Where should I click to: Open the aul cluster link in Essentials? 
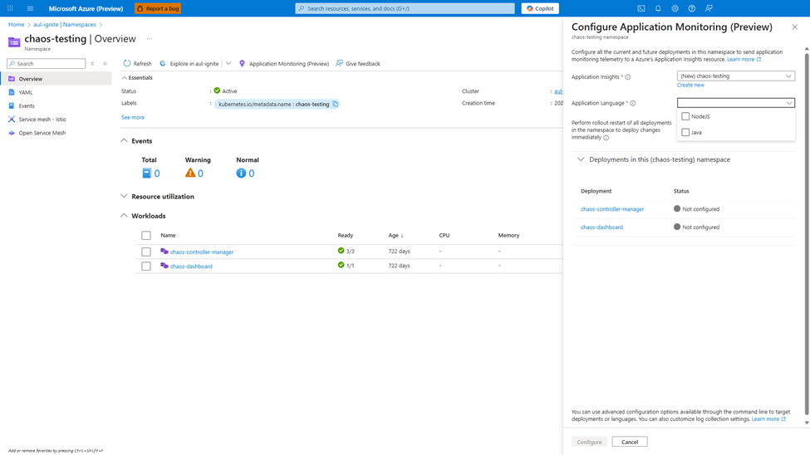coord(558,91)
